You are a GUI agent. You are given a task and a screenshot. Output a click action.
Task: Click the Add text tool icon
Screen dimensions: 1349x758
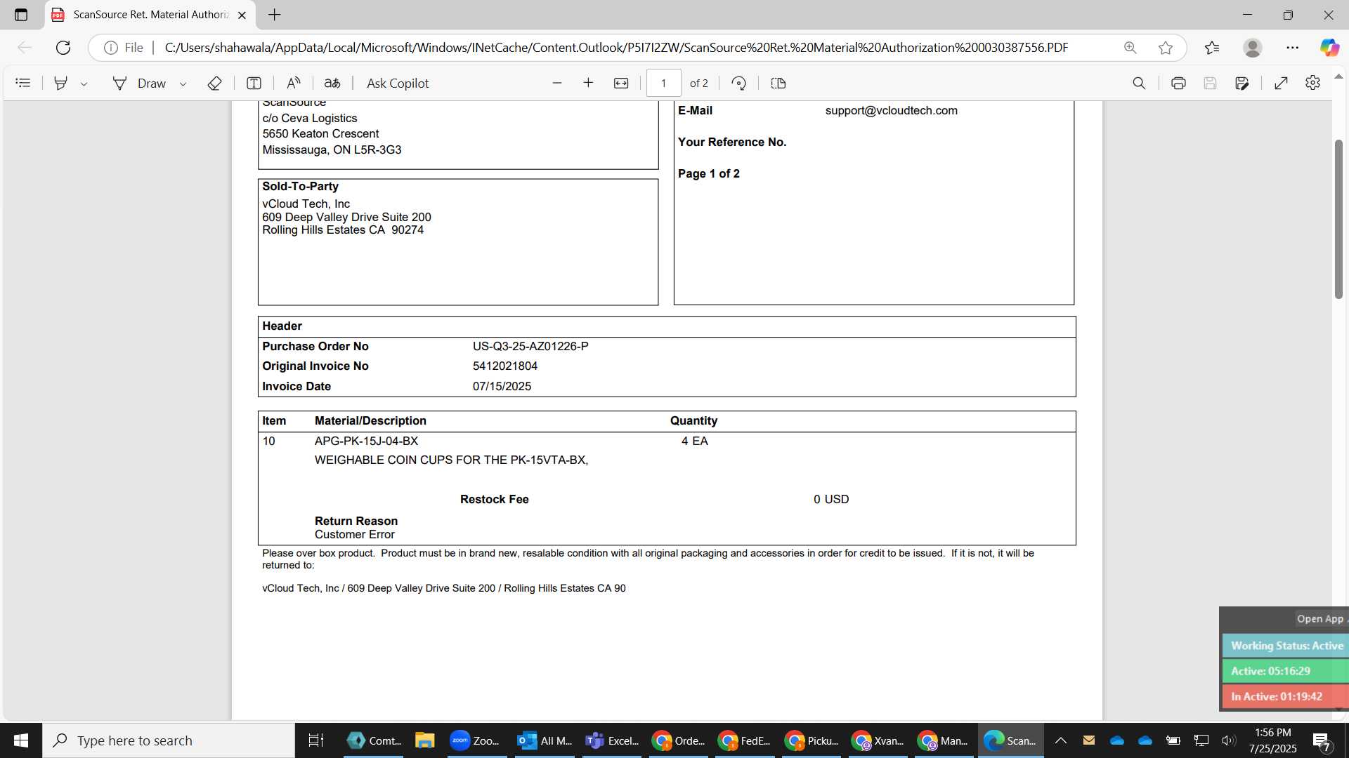[254, 83]
